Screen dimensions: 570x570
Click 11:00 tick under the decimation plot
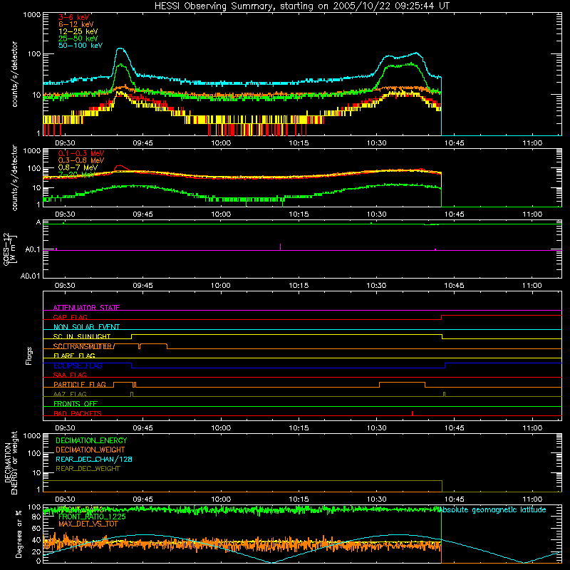532,499
